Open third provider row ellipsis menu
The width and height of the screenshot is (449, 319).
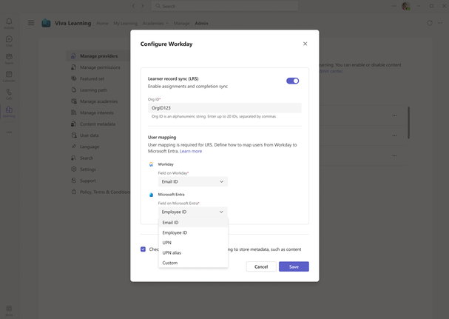click(394, 155)
